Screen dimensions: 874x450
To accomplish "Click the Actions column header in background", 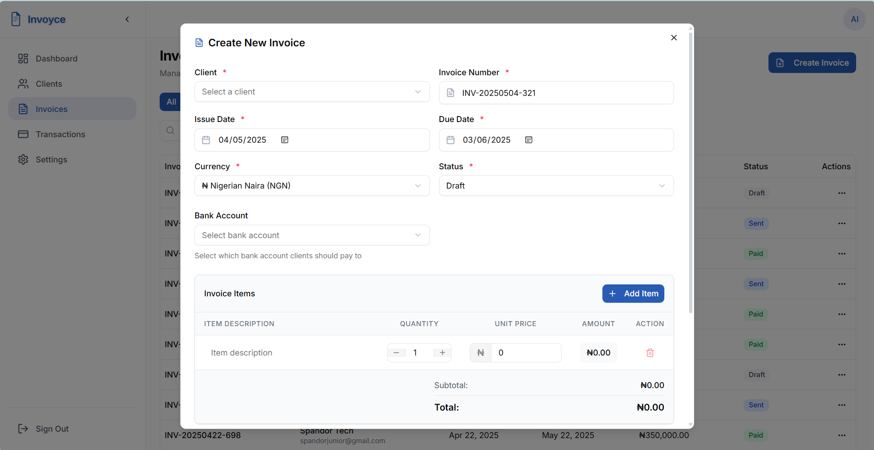I will pyautogui.click(x=836, y=167).
